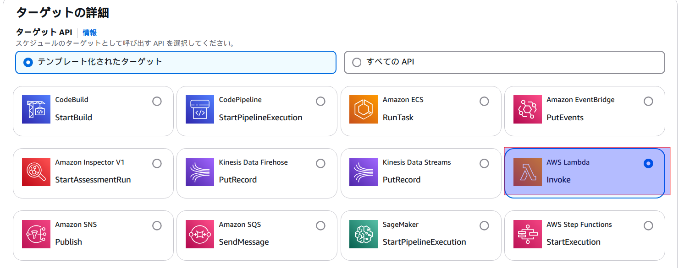
Task: Click the Amazon SQS icon
Action: pos(200,234)
